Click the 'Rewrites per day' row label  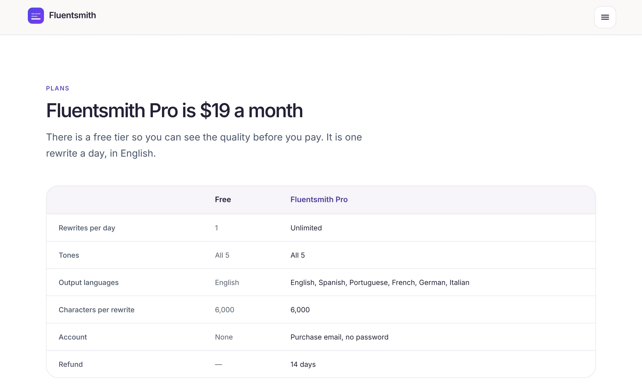(87, 228)
